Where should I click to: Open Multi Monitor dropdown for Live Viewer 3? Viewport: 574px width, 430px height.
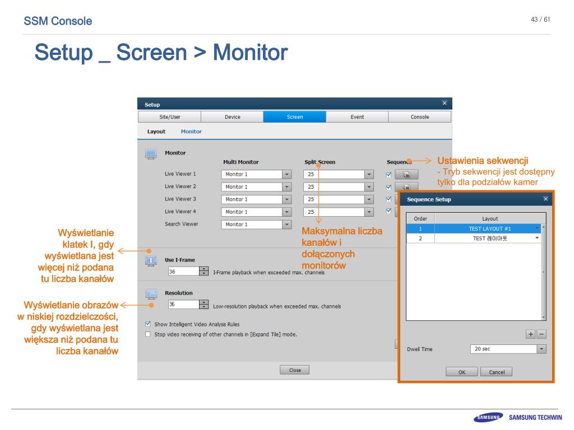[x=287, y=199]
